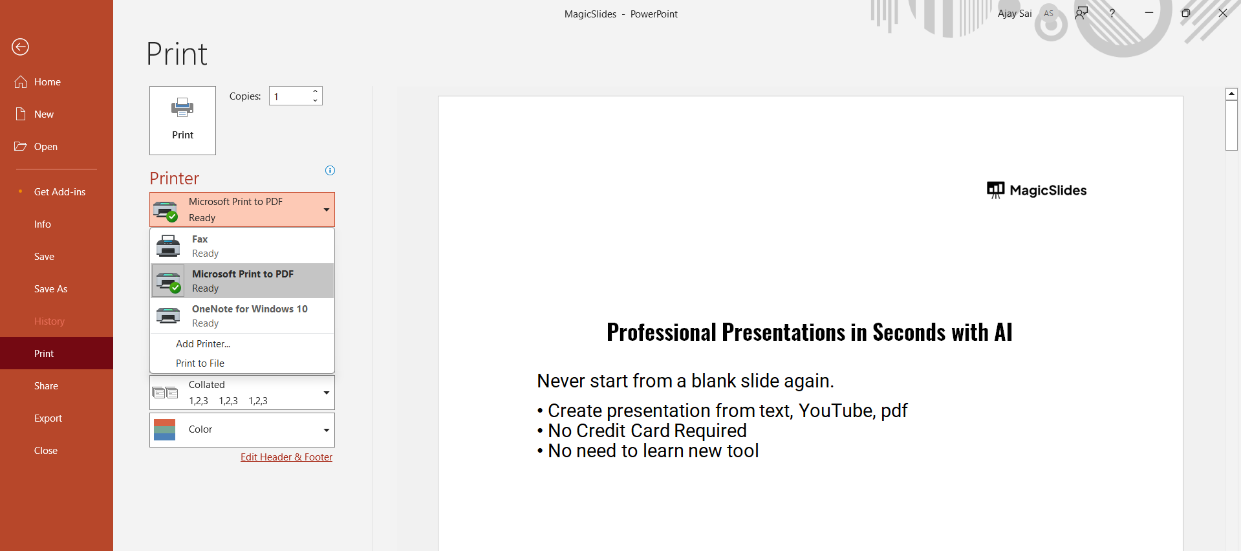
Task: Go to the Info page
Action: coord(56,224)
